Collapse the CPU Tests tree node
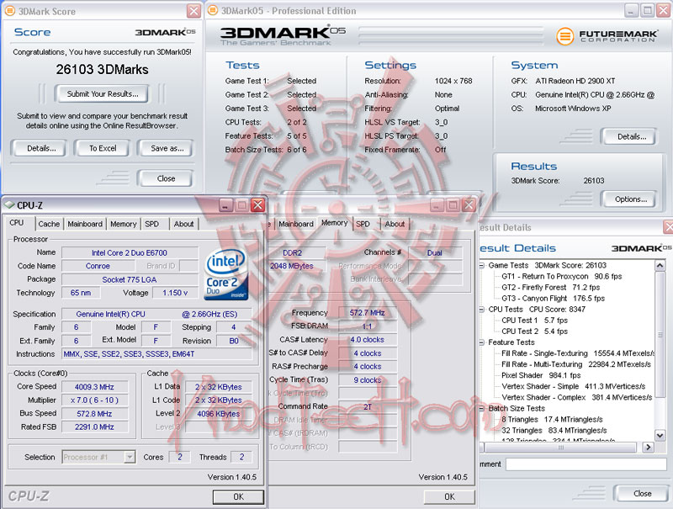673x509 pixels. (482, 310)
